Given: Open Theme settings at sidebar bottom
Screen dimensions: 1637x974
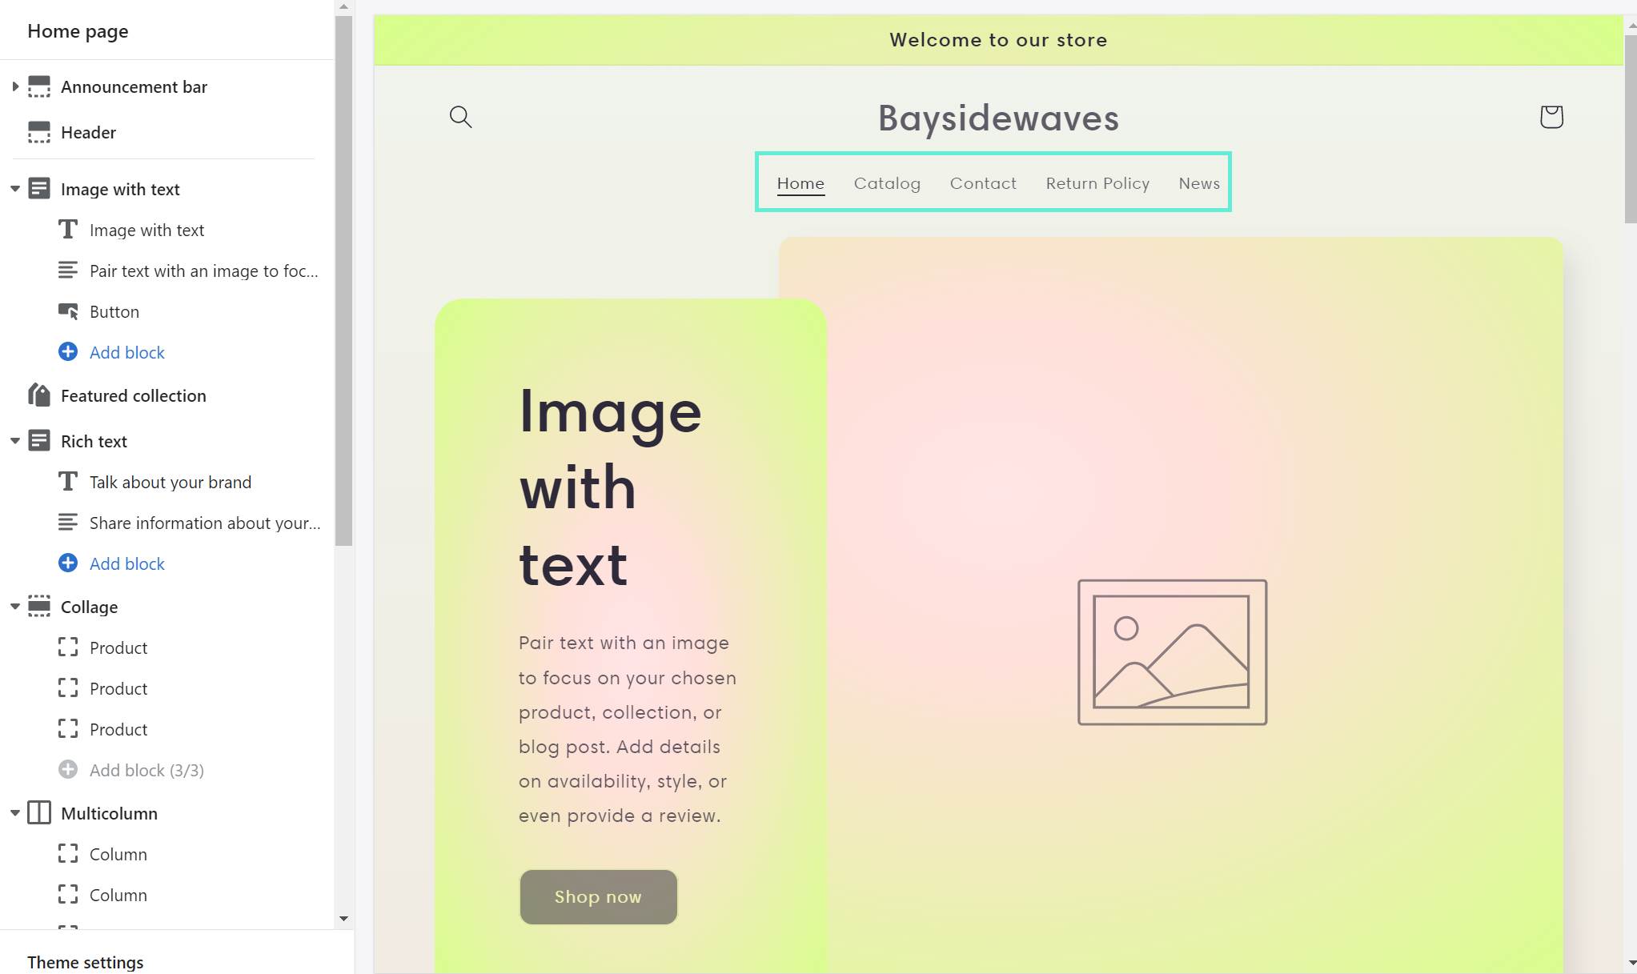Looking at the screenshot, I should click(86, 961).
